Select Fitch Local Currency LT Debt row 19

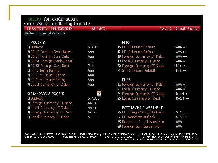pyautogui.click(x=139, y=61)
